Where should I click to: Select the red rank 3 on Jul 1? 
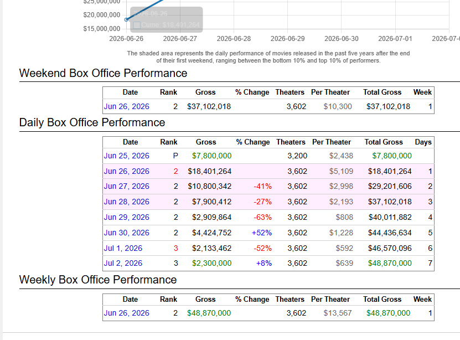[175, 249]
